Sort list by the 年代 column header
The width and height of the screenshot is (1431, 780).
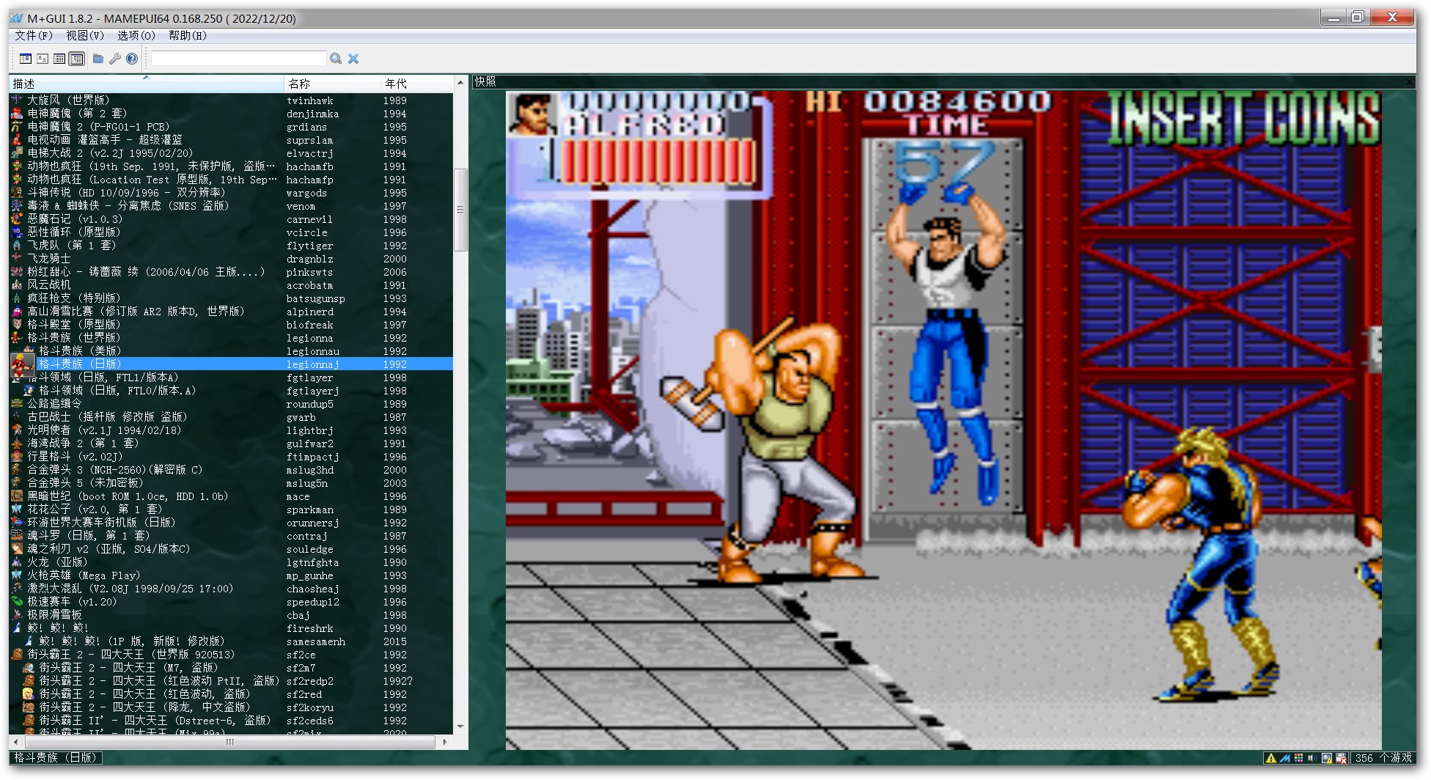point(417,84)
